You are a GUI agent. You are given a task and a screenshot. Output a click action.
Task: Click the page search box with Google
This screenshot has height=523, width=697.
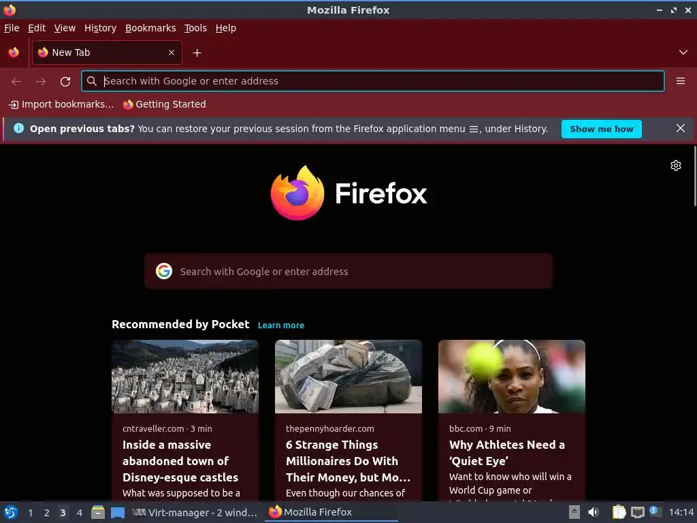[x=348, y=271]
